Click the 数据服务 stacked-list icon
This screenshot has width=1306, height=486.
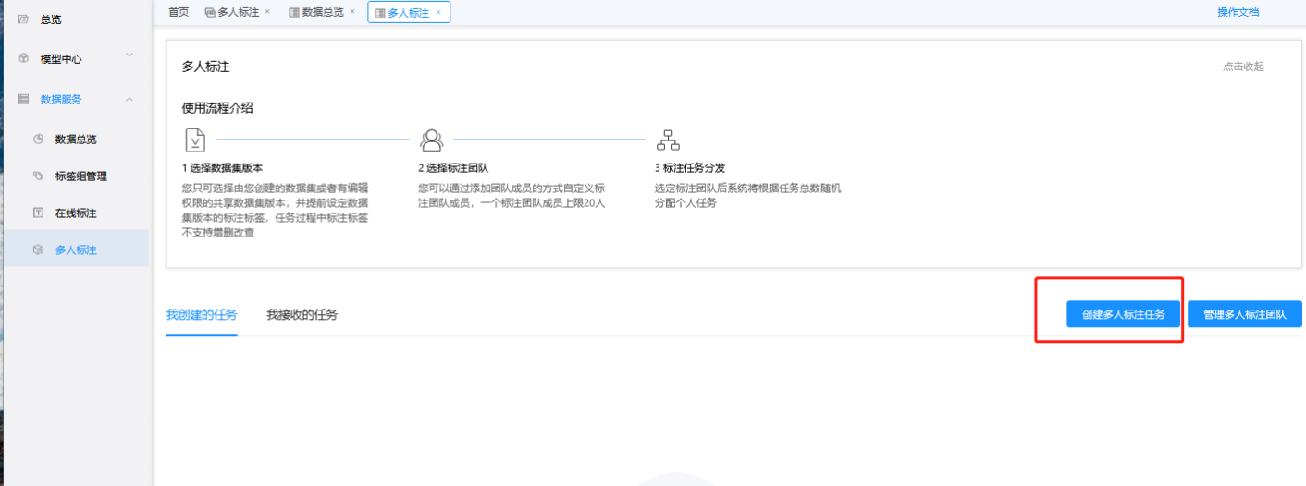click(x=24, y=99)
